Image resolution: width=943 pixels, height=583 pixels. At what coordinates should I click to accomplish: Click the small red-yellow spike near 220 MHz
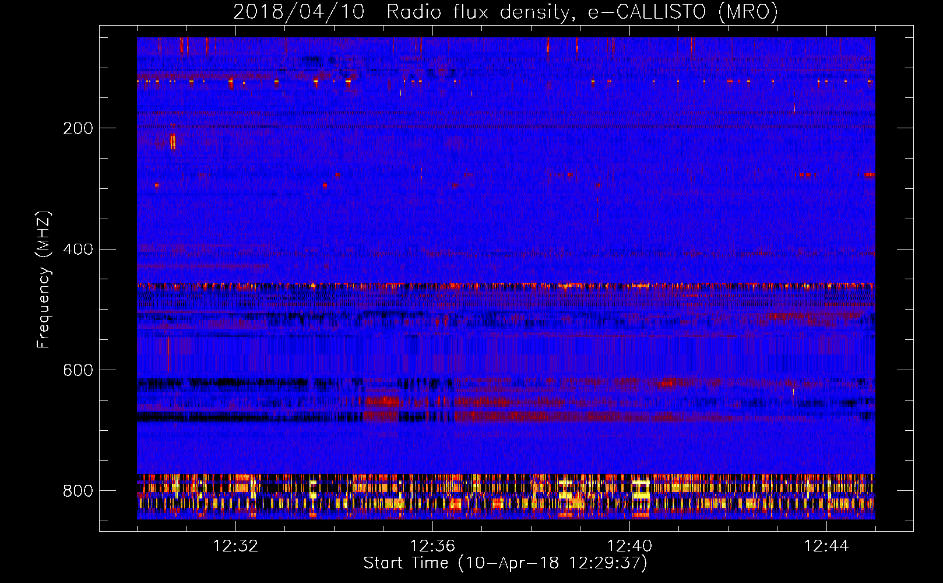(173, 142)
